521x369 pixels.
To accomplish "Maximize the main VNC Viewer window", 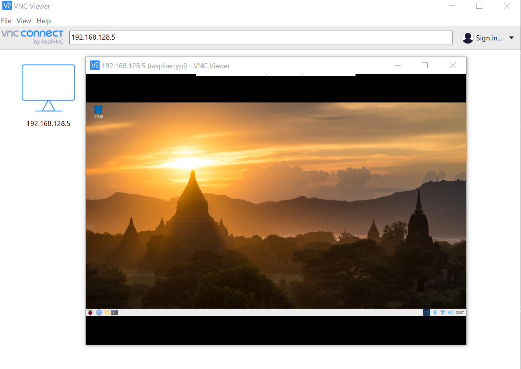I will pyautogui.click(x=479, y=6).
